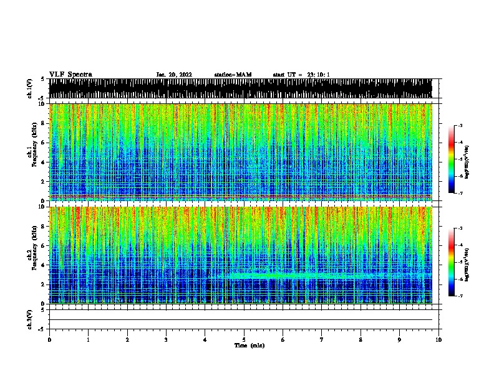Select the date text "Jan. 20, 2022"
494x381 pixels.
coord(174,75)
